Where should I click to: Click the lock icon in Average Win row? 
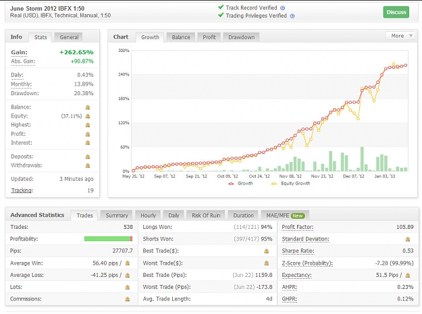tap(128, 263)
